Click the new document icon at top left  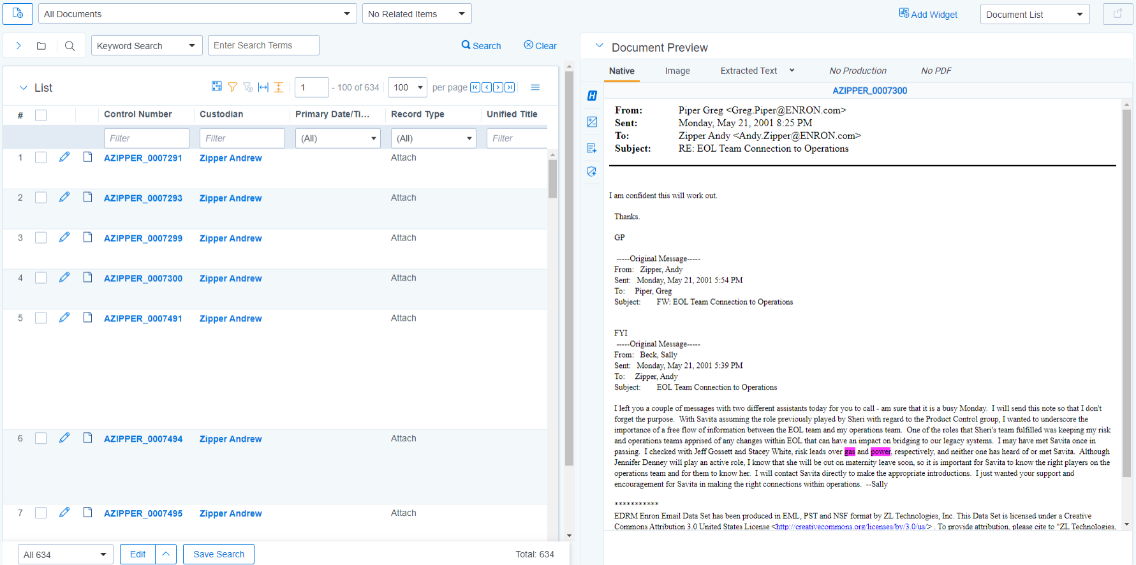(18, 13)
